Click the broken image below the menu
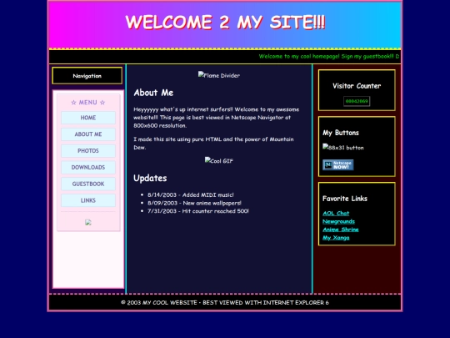450x338 pixels. [x=88, y=222]
